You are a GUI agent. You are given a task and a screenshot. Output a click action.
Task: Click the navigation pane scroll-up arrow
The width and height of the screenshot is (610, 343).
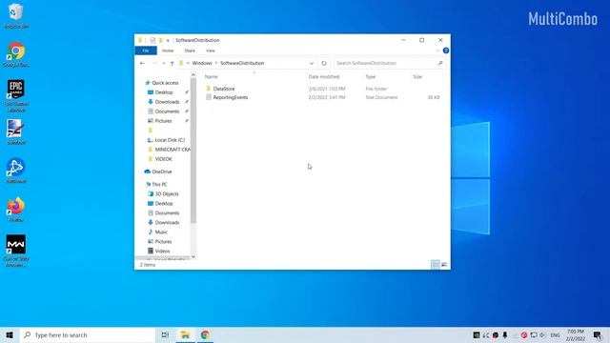tap(193, 74)
